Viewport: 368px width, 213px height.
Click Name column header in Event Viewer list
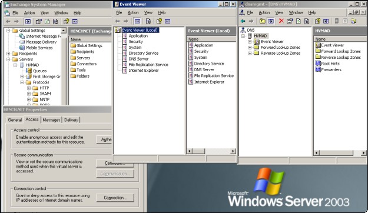click(211, 39)
